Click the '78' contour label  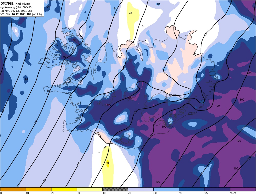pos(249,159)
